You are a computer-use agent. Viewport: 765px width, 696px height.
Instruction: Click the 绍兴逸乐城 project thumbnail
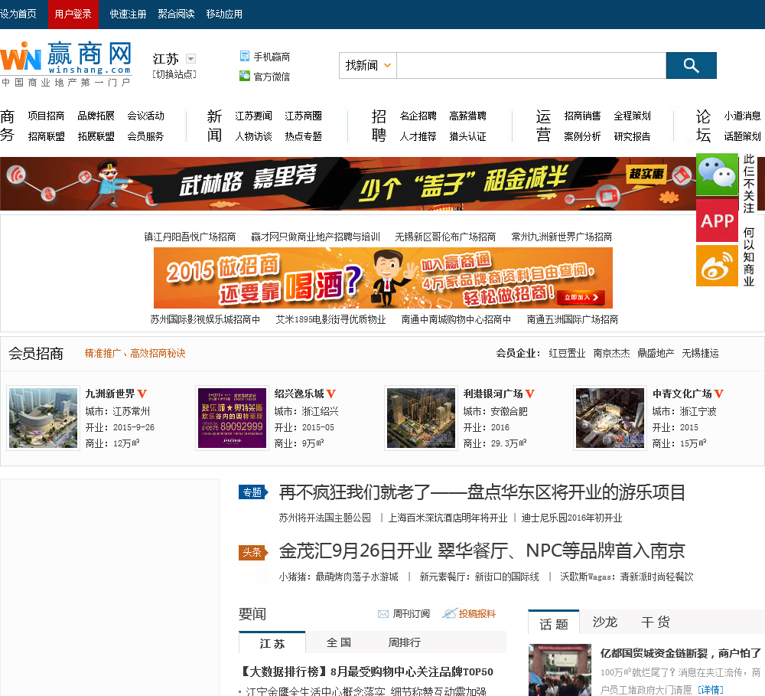(x=233, y=418)
